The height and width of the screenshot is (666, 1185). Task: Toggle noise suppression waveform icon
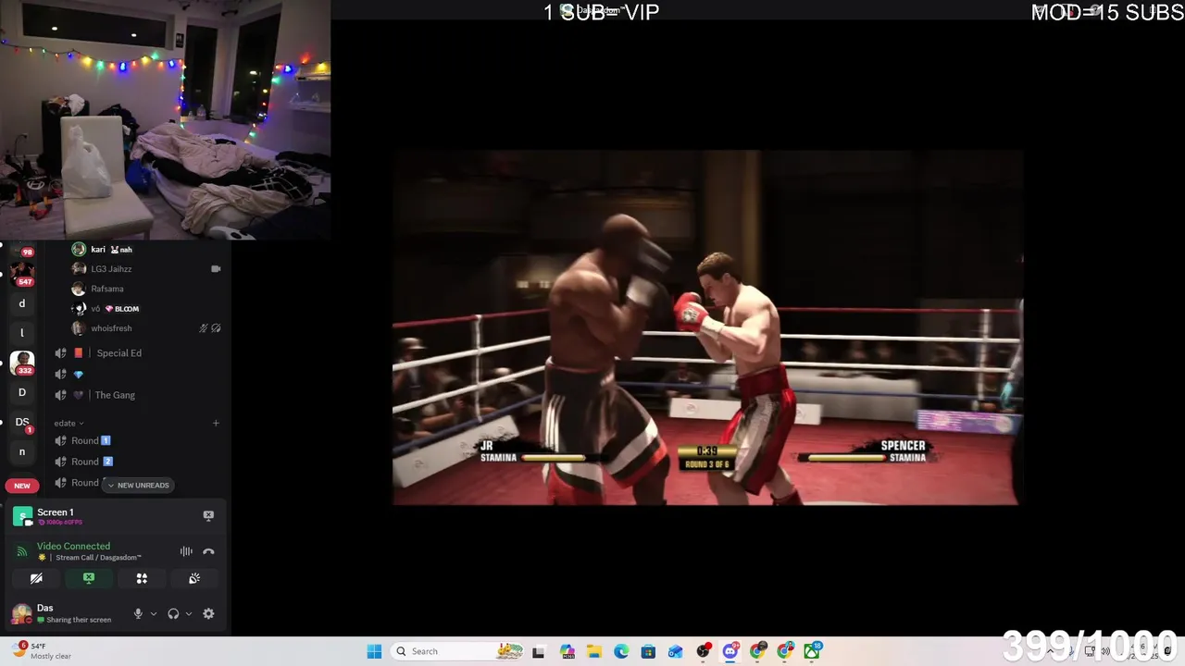186,551
